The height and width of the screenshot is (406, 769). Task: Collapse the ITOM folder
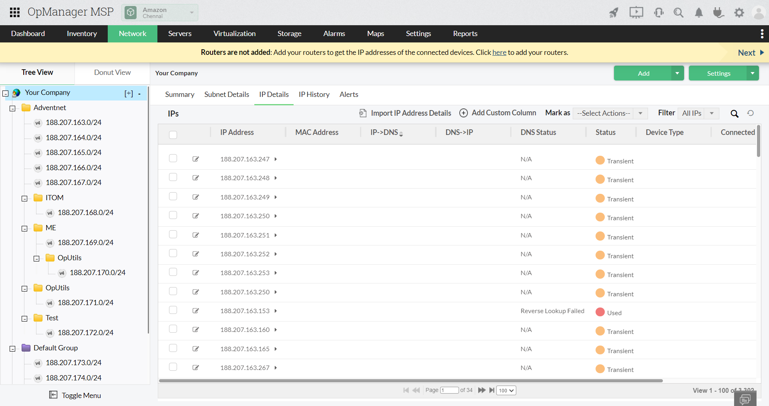[24, 199]
